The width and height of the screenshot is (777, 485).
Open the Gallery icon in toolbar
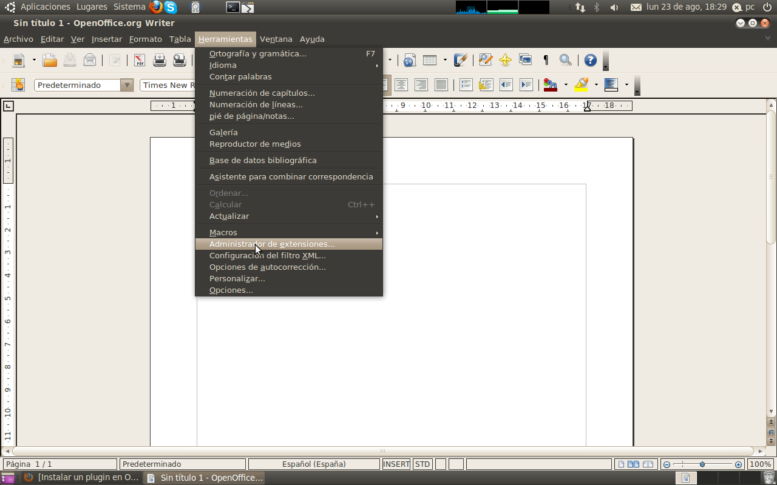tap(525, 60)
